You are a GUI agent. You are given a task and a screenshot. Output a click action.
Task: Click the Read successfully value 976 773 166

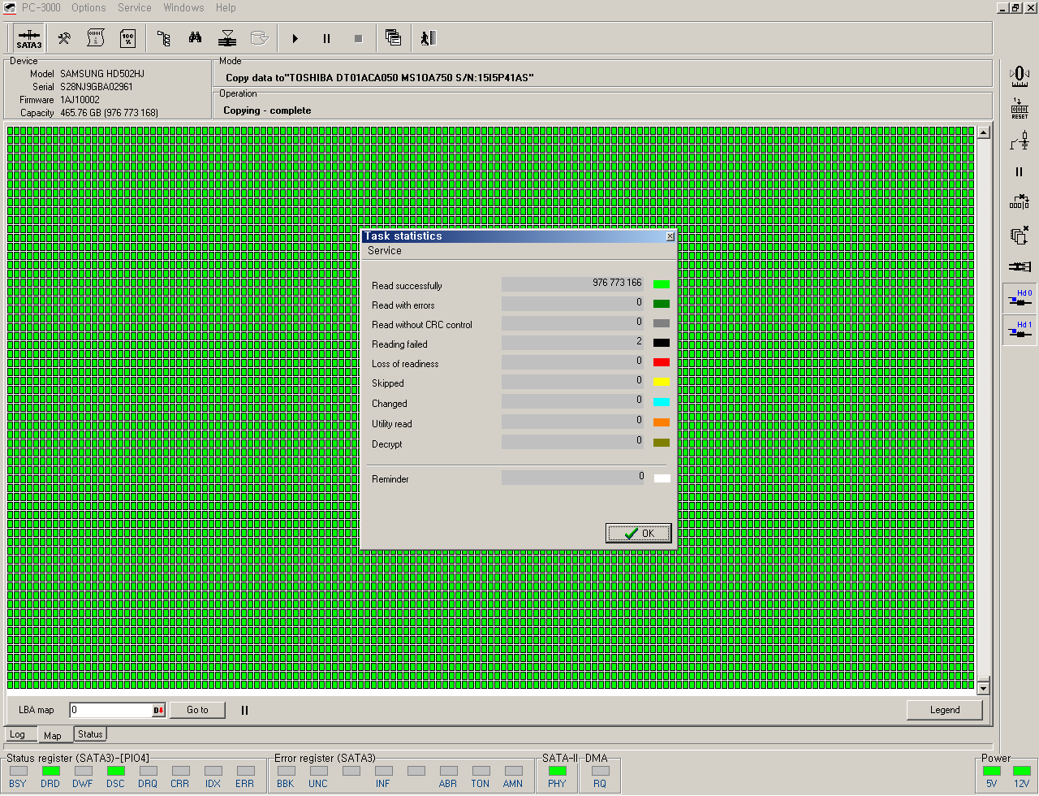pyautogui.click(x=617, y=283)
